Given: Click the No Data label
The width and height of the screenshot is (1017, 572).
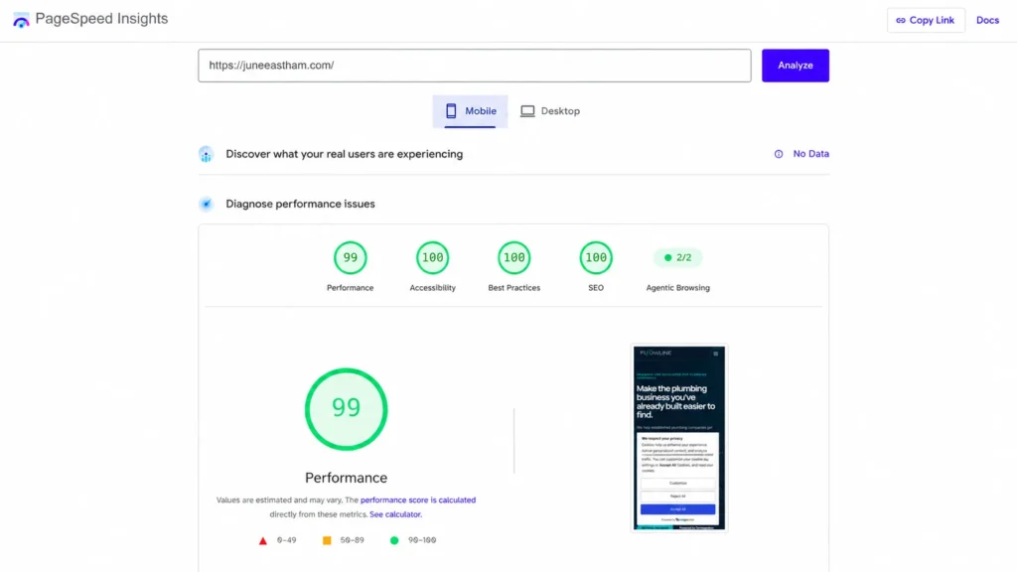Looking at the screenshot, I should [x=810, y=154].
